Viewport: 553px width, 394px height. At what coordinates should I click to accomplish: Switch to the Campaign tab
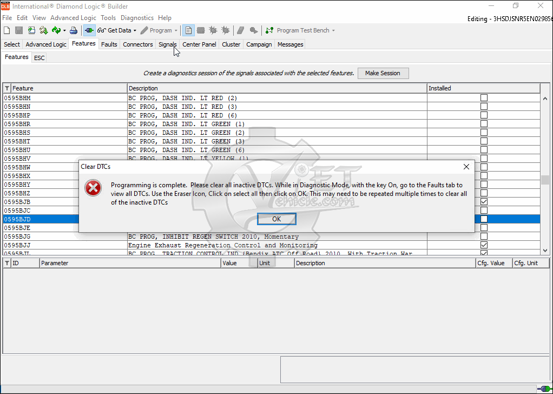[x=259, y=44]
